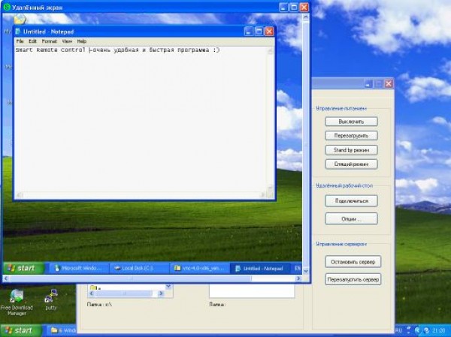Click the right arrow of file list horizontal scrollbar
This screenshot has width=451, height=337.
coord(161,293)
